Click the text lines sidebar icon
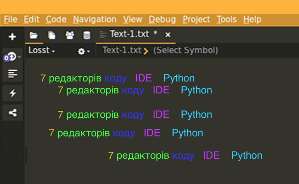The width and height of the screenshot is (299, 184). point(12,74)
